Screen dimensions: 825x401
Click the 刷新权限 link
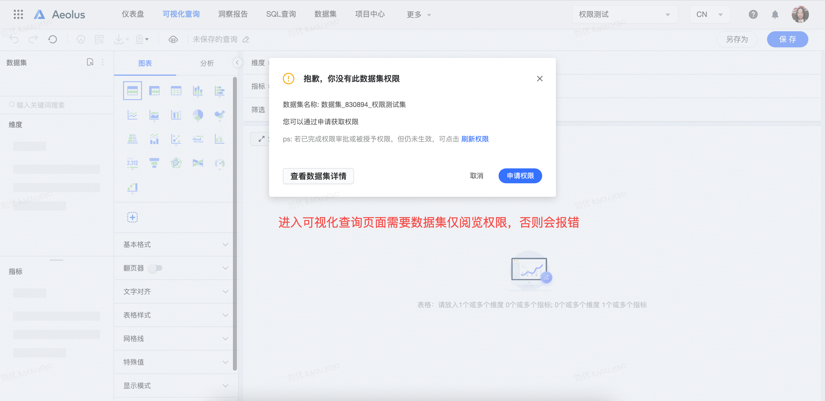click(475, 139)
